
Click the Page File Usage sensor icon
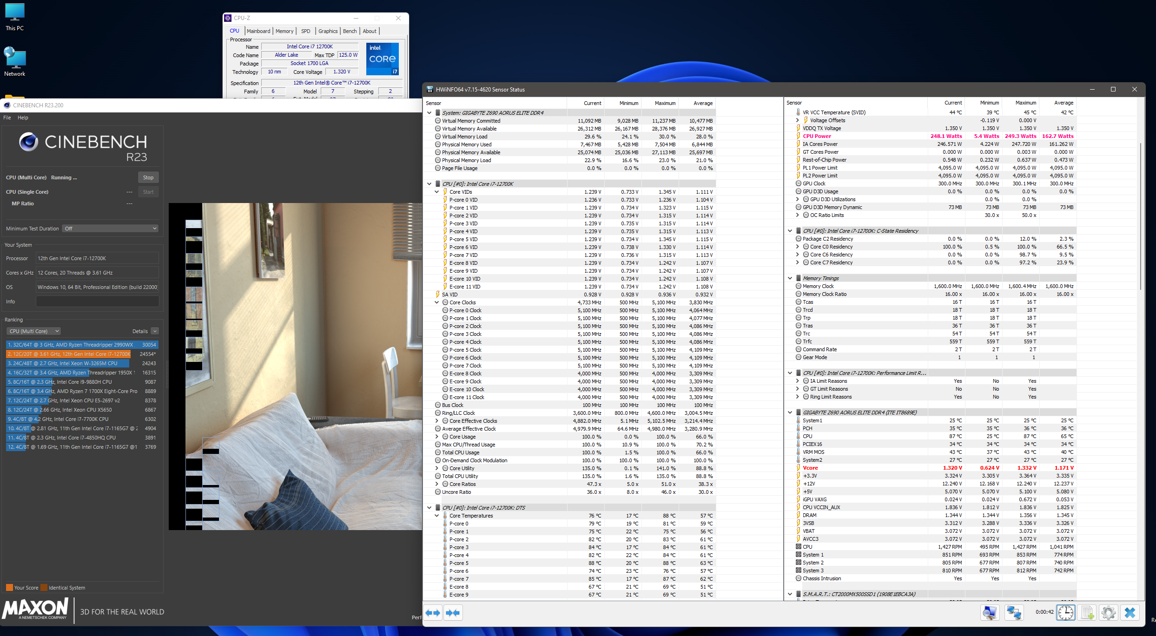437,168
